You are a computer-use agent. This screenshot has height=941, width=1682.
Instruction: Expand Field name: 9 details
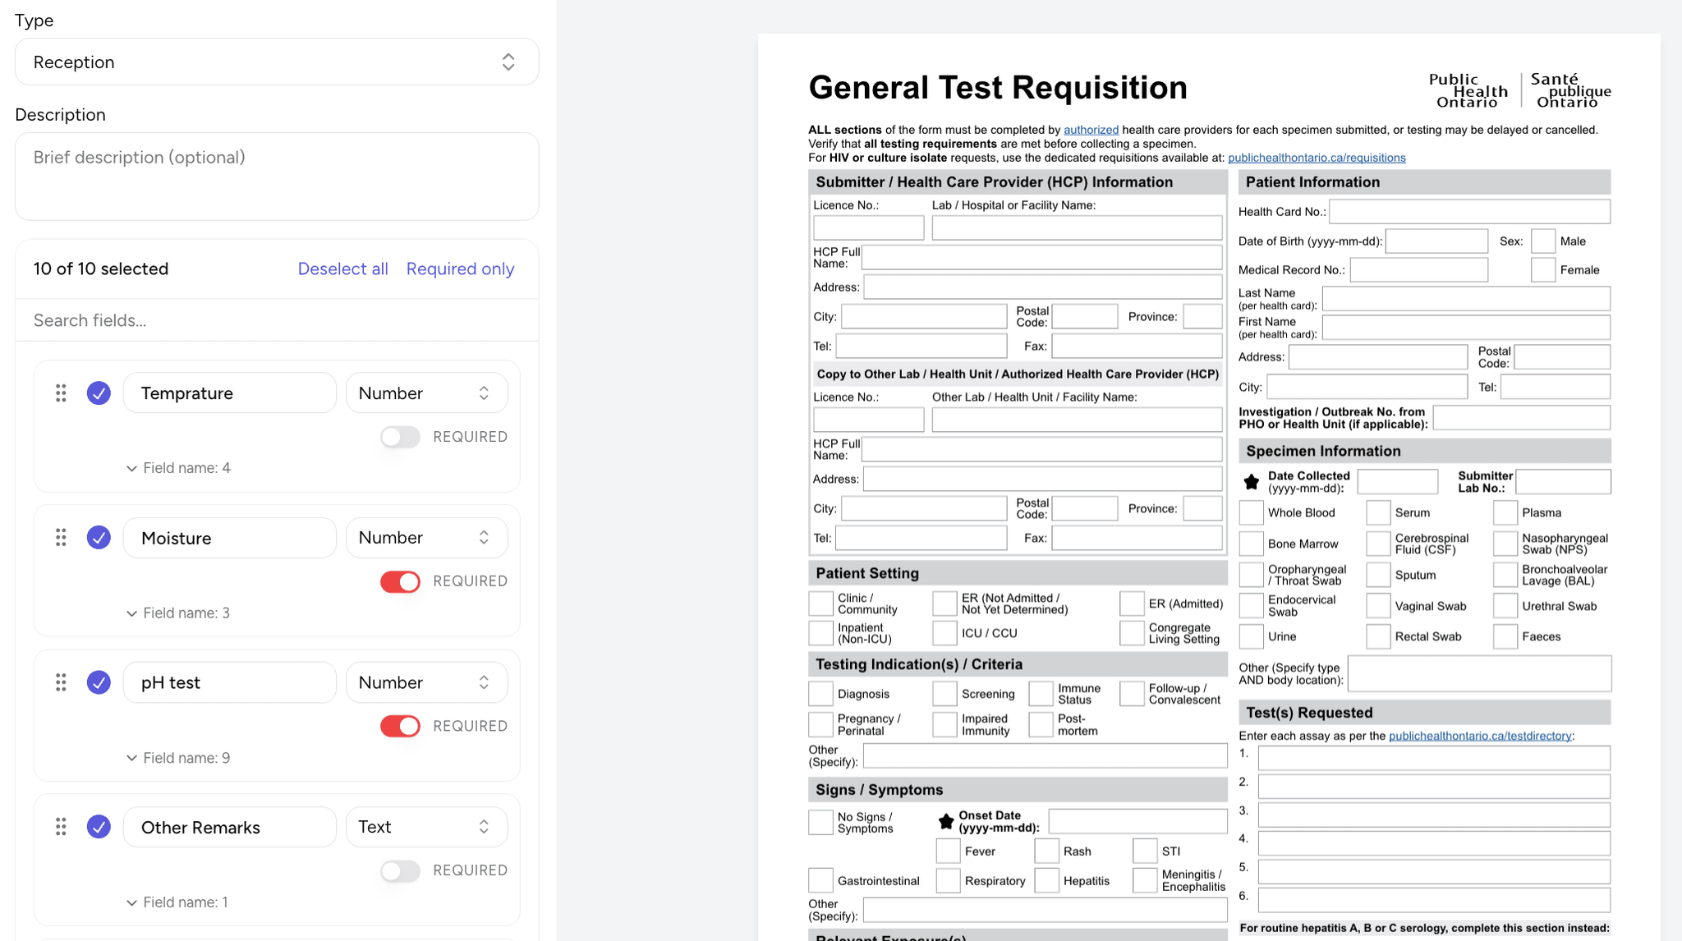point(178,758)
